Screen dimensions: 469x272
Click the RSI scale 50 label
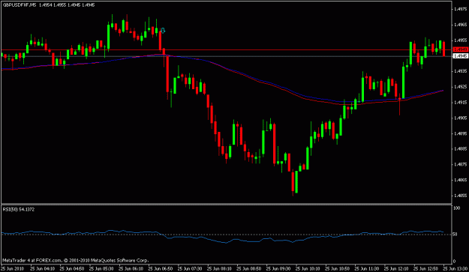[455, 235]
